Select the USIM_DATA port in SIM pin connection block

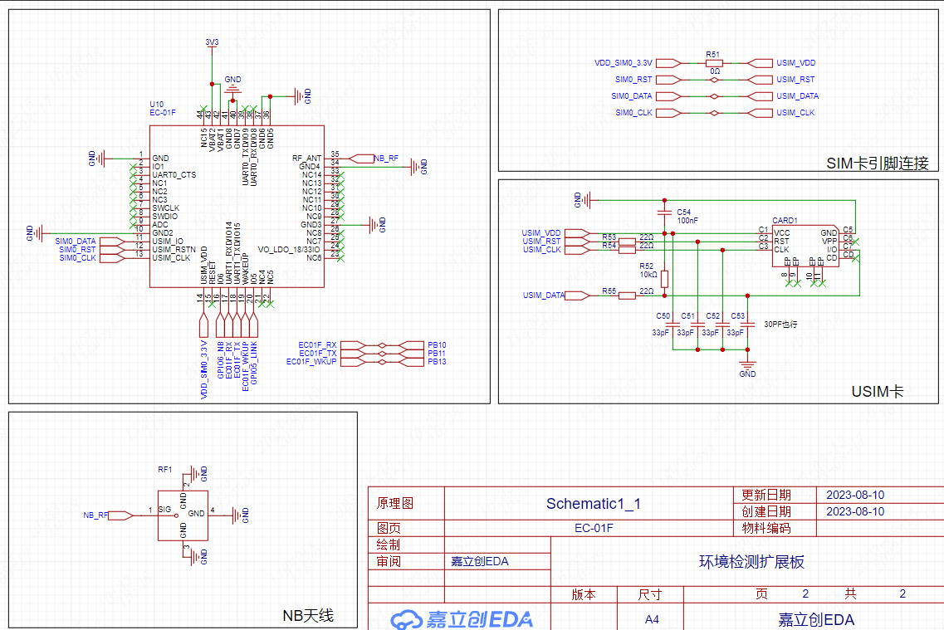click(760, 95)
